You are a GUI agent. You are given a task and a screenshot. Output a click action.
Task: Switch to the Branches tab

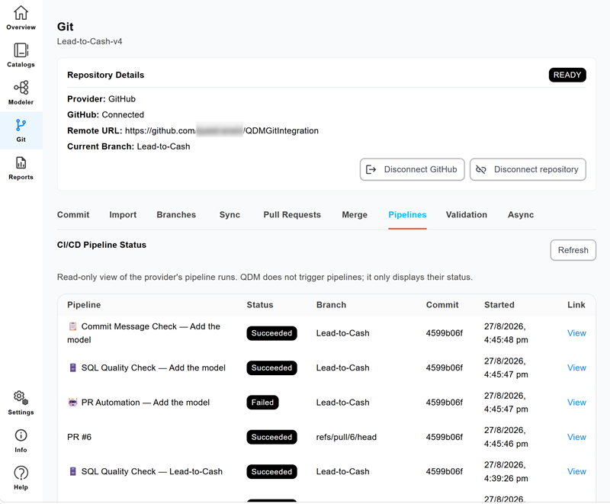(176, 215)
